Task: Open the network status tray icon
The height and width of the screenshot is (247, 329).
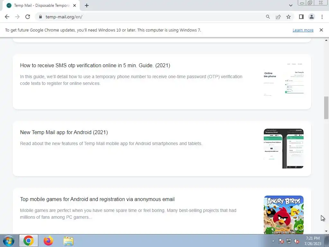Action: coord(289,241)
